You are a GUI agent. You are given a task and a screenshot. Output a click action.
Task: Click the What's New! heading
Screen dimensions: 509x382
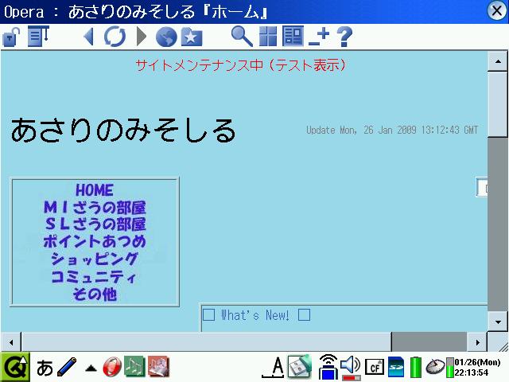click(255, 315)
